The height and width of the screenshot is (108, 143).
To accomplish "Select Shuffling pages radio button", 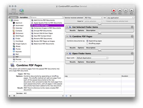I will (x=87, y=43).
